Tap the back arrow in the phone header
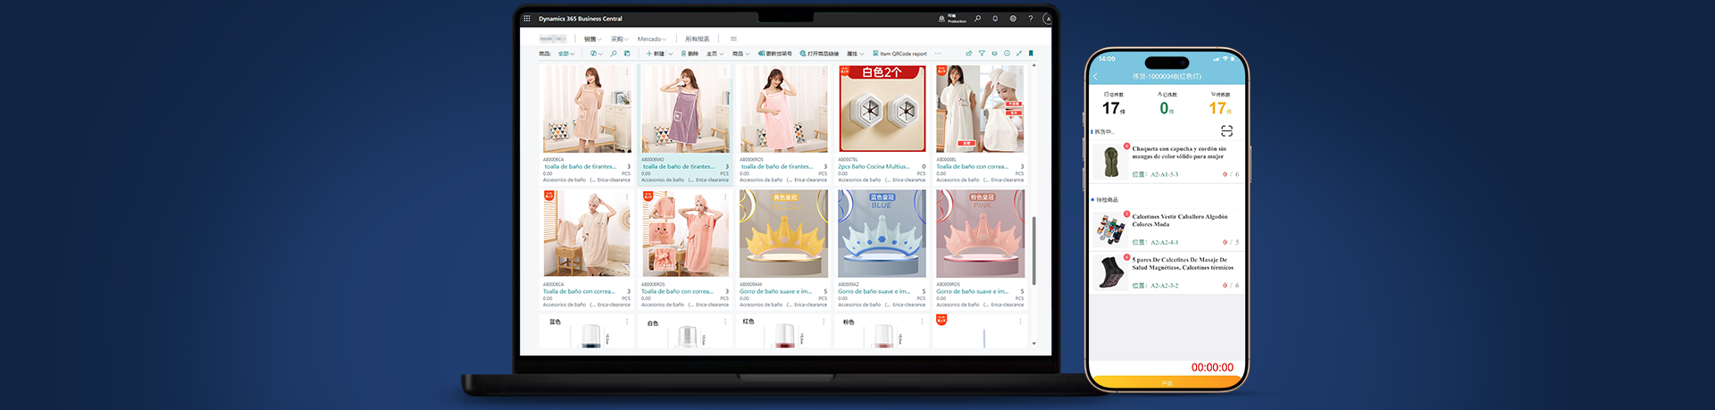The height and width of the screenshot is (410, 1715). tap(1096, 77)
